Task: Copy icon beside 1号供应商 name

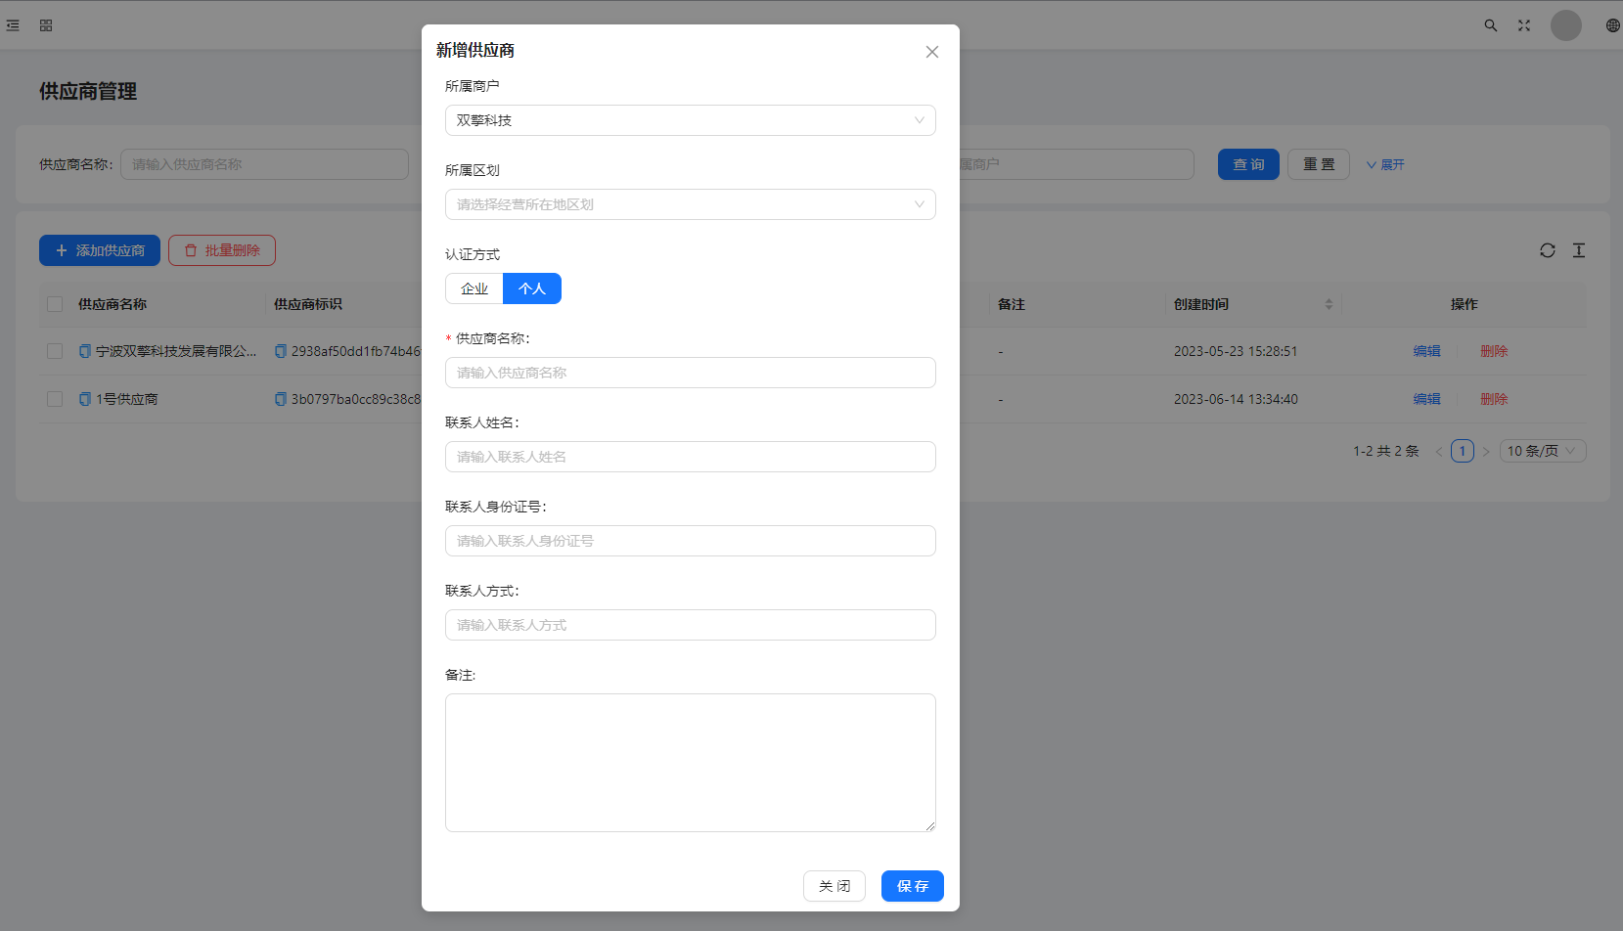Action: (85, 399)
